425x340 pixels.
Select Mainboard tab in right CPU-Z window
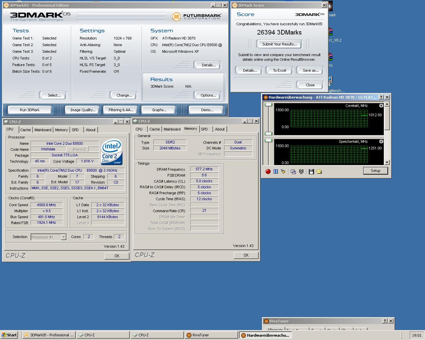pos(172,129)
